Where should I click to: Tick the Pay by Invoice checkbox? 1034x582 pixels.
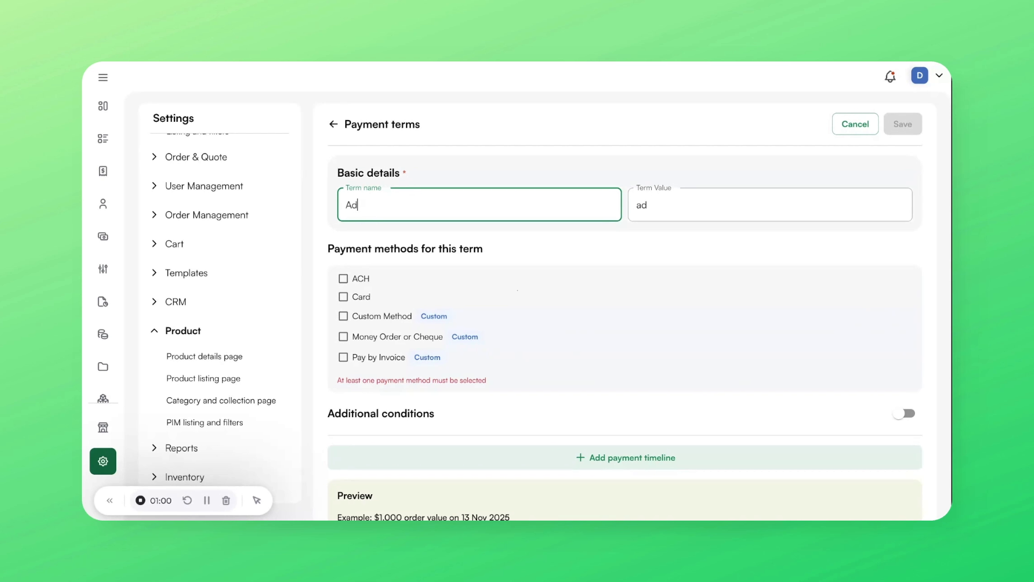click(343, 357)
